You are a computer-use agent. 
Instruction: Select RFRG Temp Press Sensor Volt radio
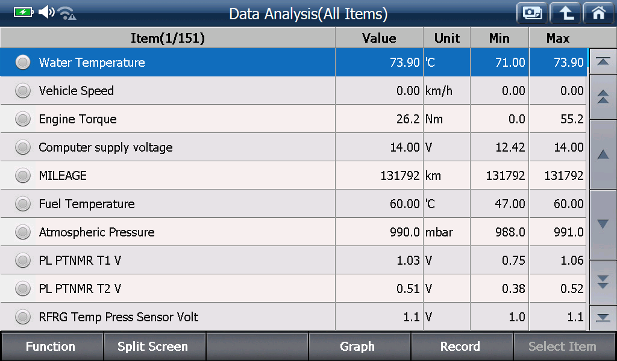coord(23,316)
